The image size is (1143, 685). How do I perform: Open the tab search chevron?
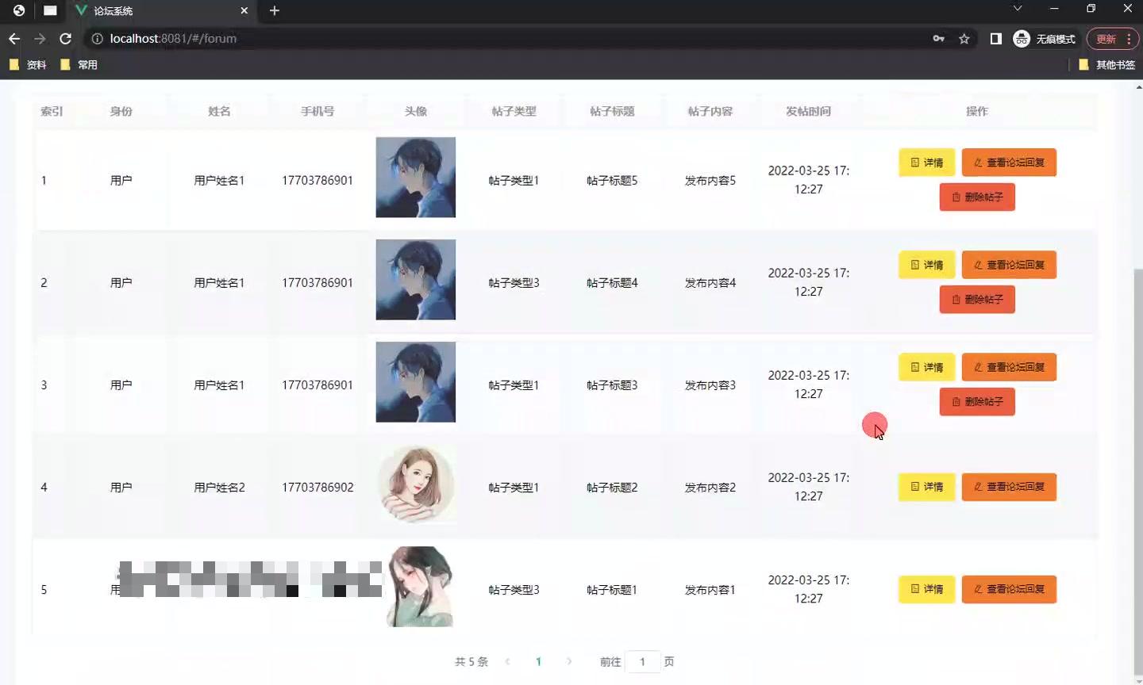[x=1018, y=9]
